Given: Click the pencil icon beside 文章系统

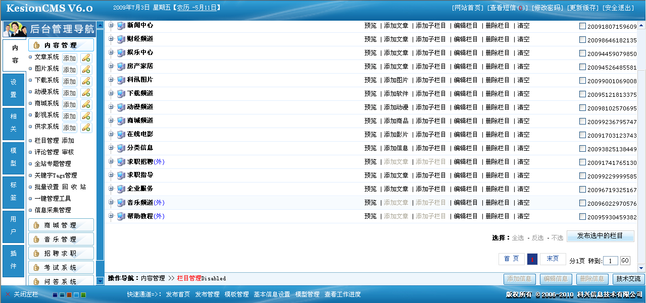Looking at the screenshot, I should [86, 57].
